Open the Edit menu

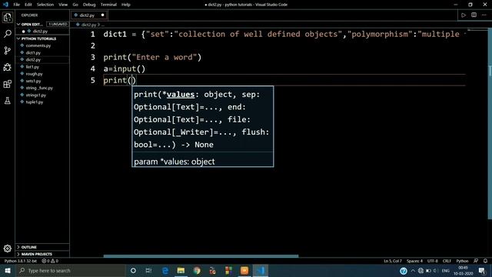tap(28, 5)
